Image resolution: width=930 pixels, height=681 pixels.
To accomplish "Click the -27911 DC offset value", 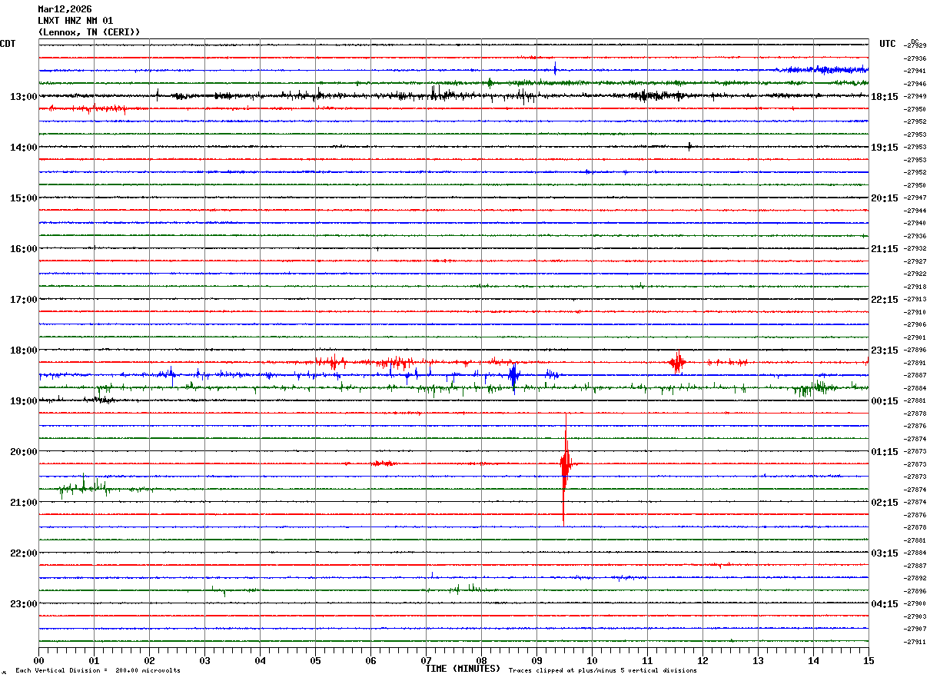I will 915,642.
